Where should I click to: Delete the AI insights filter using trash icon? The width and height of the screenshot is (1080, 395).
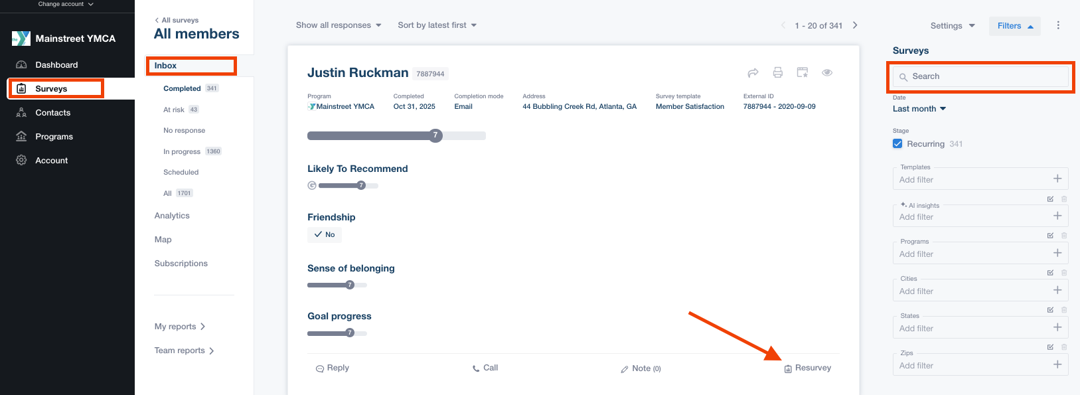point(1064,198)
